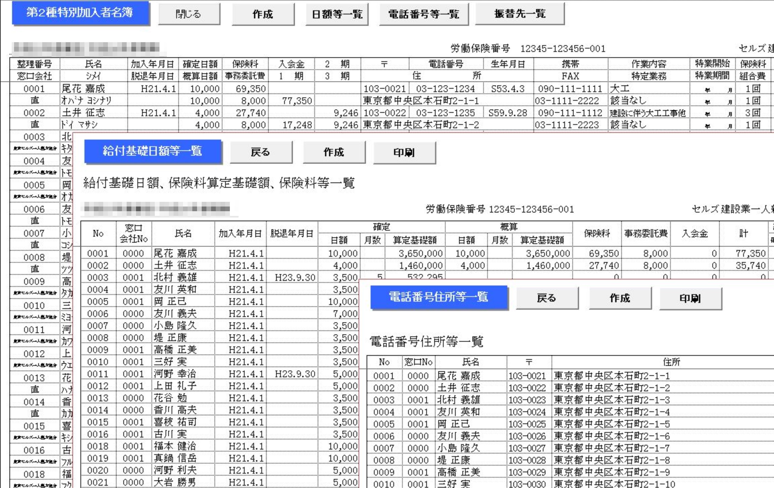Image resolution: width=774 pixels, height=488 pixels.
Task: Click 作成 in the 電話番号住所等一覧 window
Action: [620, 298]
